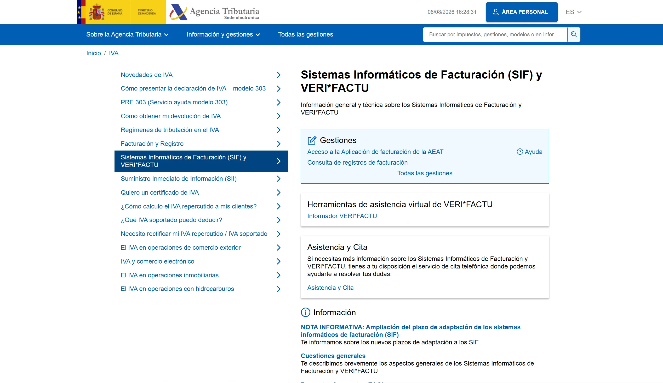Click the Ayuda question mark icon
Viewport: 663px width, 383px height.
[520, 152]
